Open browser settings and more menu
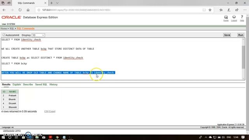This screenshot has width=249, height=140. coord(245,10)
